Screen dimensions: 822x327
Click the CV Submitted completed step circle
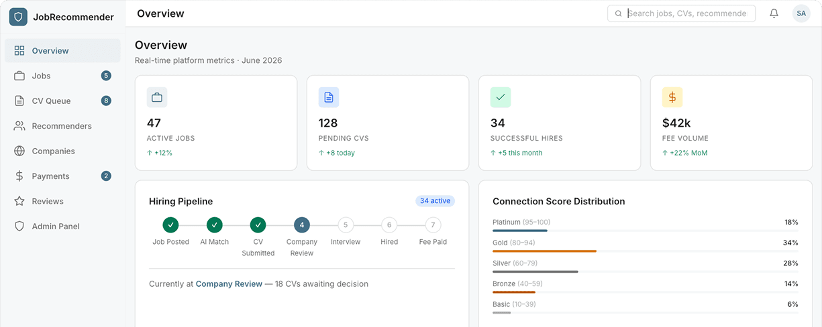pyautogui.click(x=258, y=225)
